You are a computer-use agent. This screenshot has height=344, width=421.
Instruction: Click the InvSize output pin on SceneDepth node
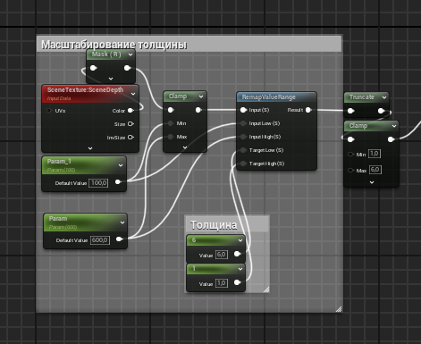coord(131,138)
